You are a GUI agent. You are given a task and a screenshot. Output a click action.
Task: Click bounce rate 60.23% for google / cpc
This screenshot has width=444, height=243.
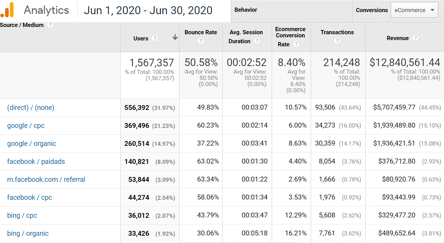tap(208, 125)
